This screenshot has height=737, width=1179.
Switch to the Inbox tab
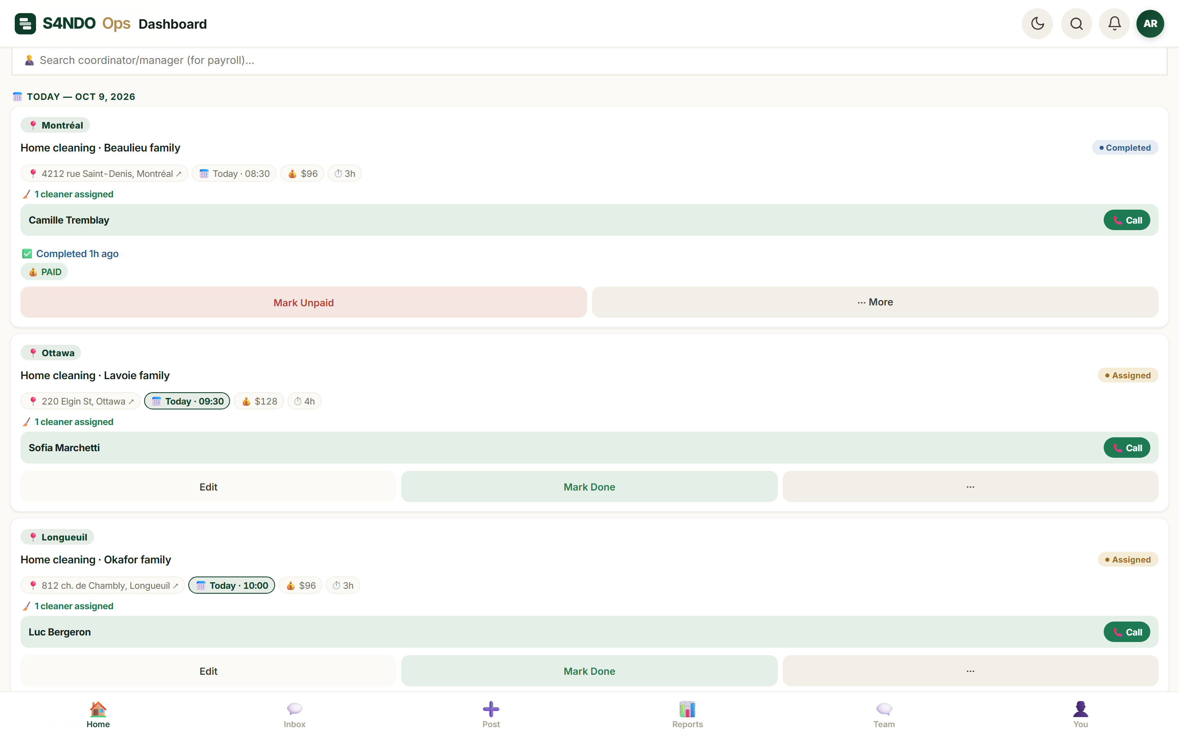(294, 714)
